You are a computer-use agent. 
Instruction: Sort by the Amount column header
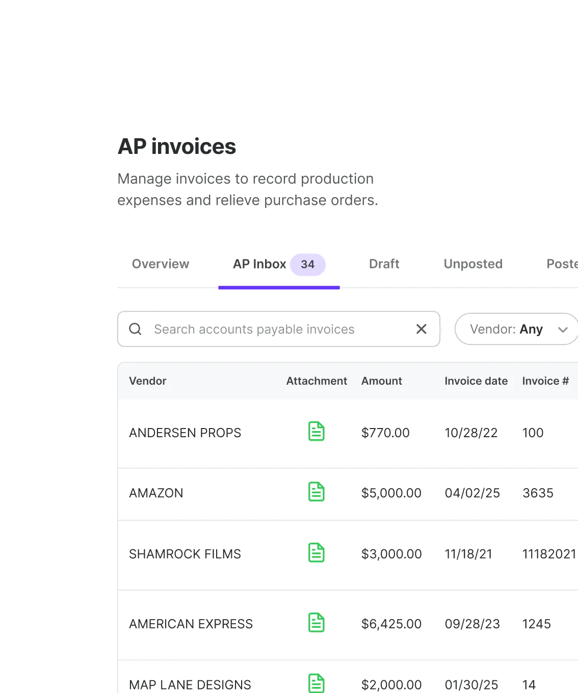382,381
